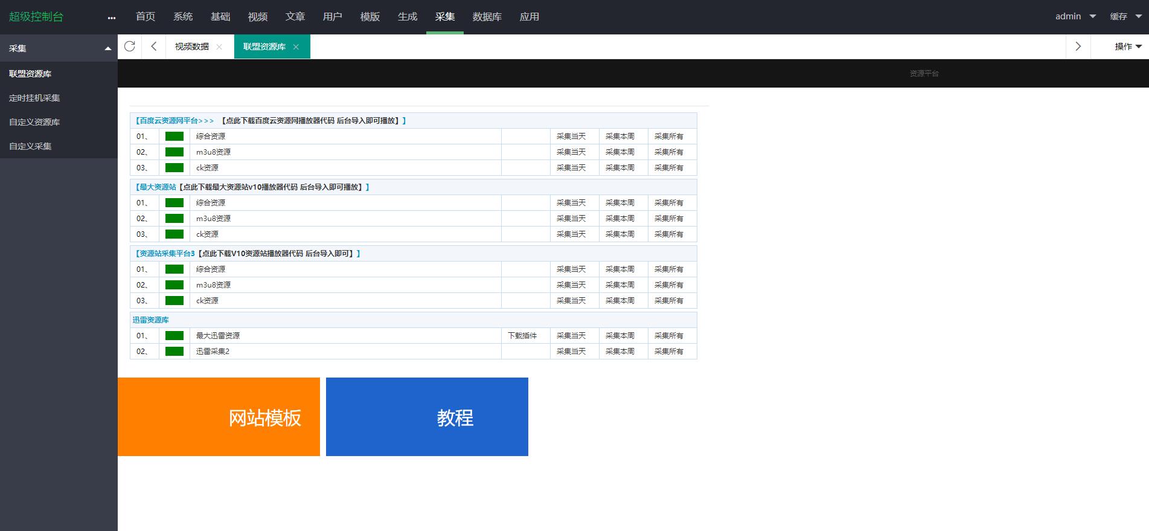The image size is (1149, 531).
Task: Select 定时挂机采集 in sidebar
Action: pos(34,98)
